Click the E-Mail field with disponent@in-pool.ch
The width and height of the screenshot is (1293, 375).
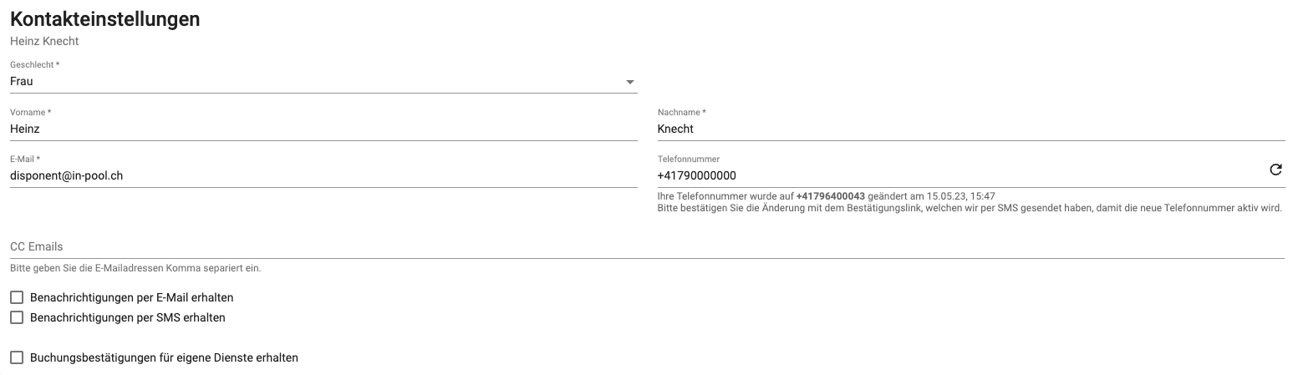coord(323,175)
